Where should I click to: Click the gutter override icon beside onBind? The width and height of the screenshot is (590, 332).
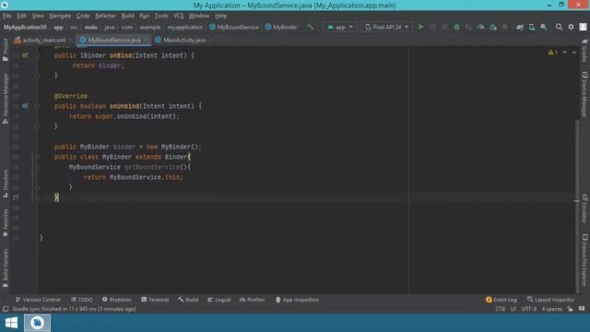tap(25, 55)
